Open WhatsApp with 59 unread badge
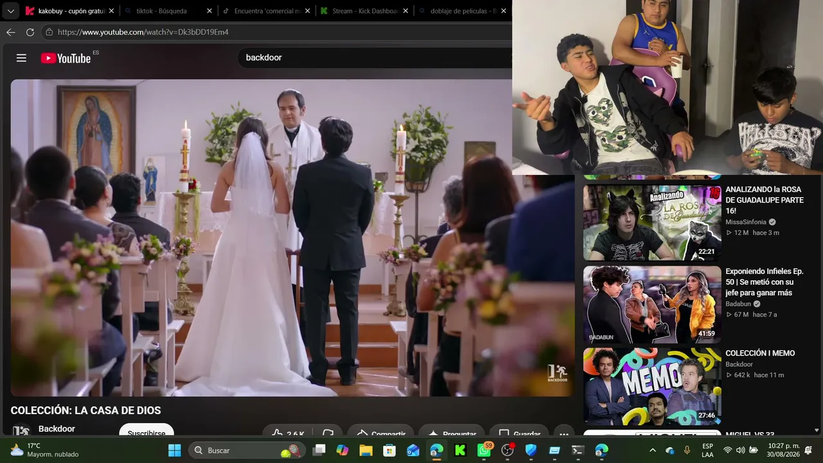823x463 pixels. (484, 450)
